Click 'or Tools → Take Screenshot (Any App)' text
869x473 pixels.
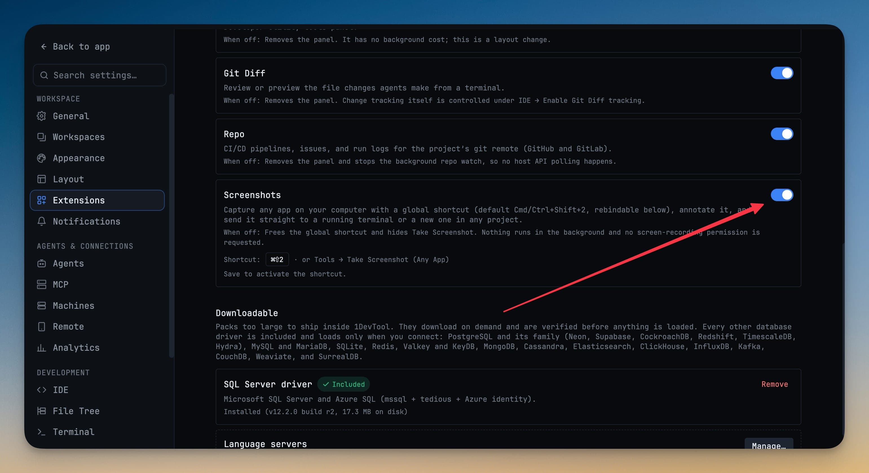tap(376, 259)
